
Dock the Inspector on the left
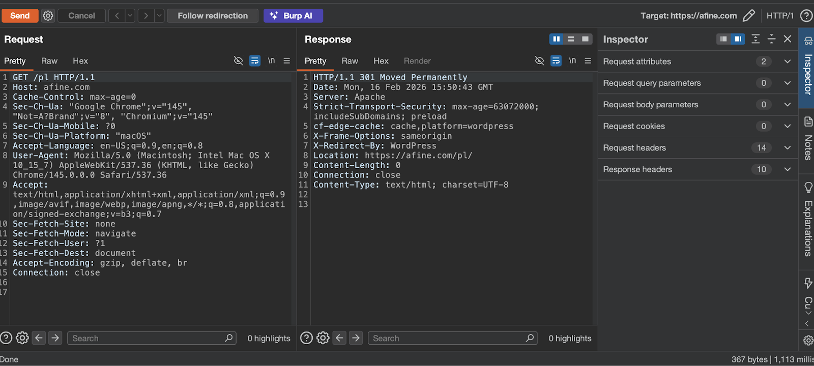pyautogui.click(x=723, y=39)
